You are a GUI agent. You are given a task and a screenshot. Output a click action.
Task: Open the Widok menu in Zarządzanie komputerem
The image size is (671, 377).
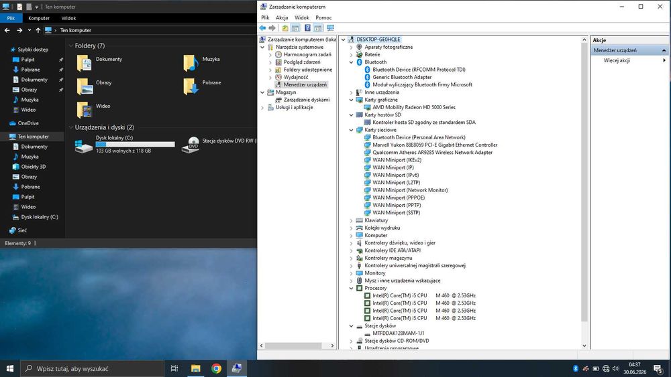coord(302,17)
